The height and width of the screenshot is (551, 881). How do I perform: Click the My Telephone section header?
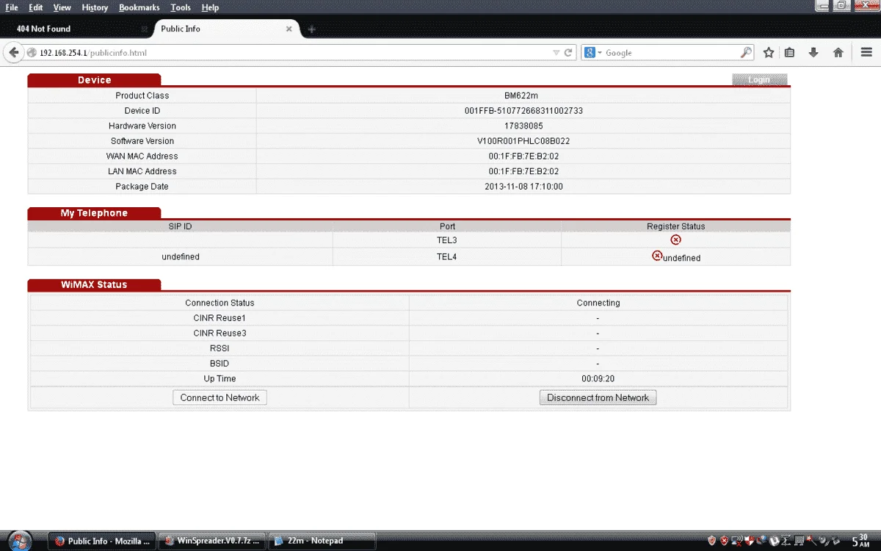coord(94,213)
